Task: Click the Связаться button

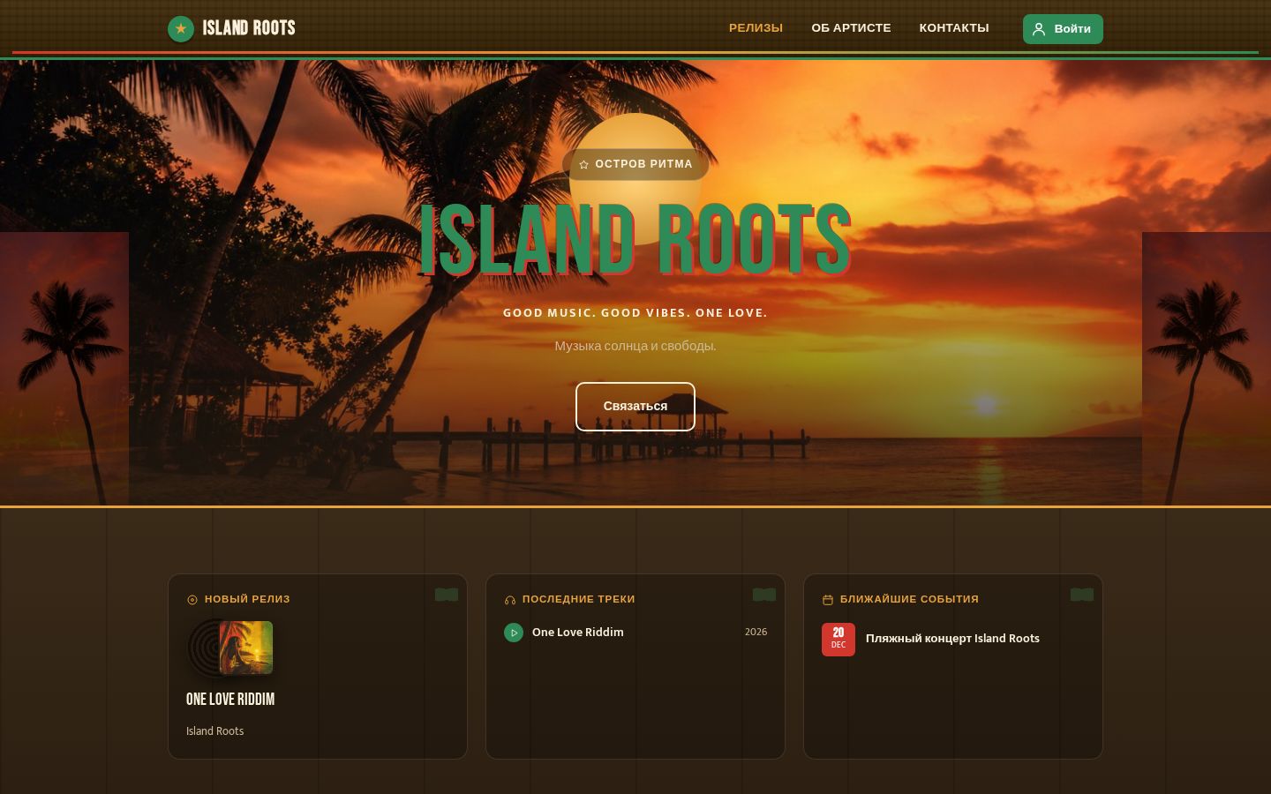Action: click(x=635, y=407)
